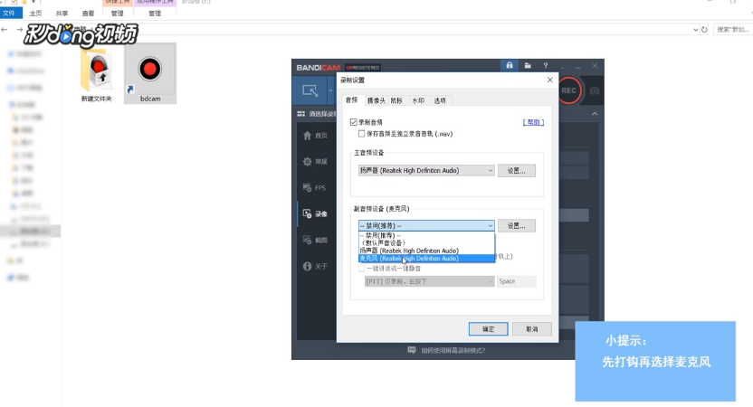Confirm with the 确定 button
Screen dimensions: 753x407
[489, 329]
